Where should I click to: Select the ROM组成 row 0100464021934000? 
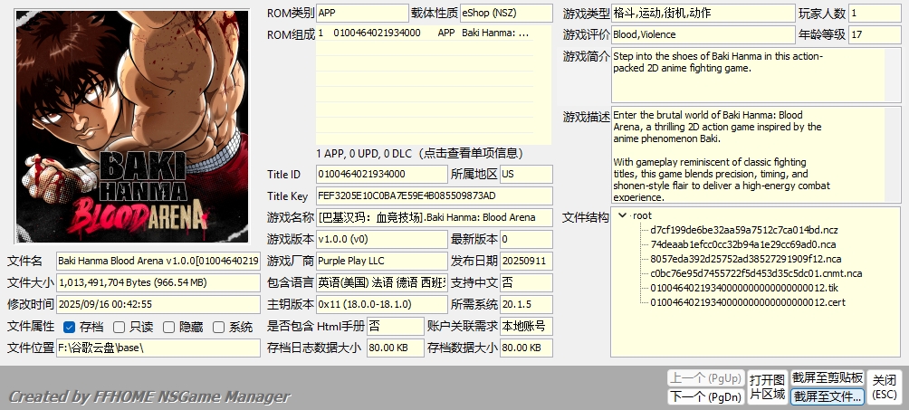425,33
